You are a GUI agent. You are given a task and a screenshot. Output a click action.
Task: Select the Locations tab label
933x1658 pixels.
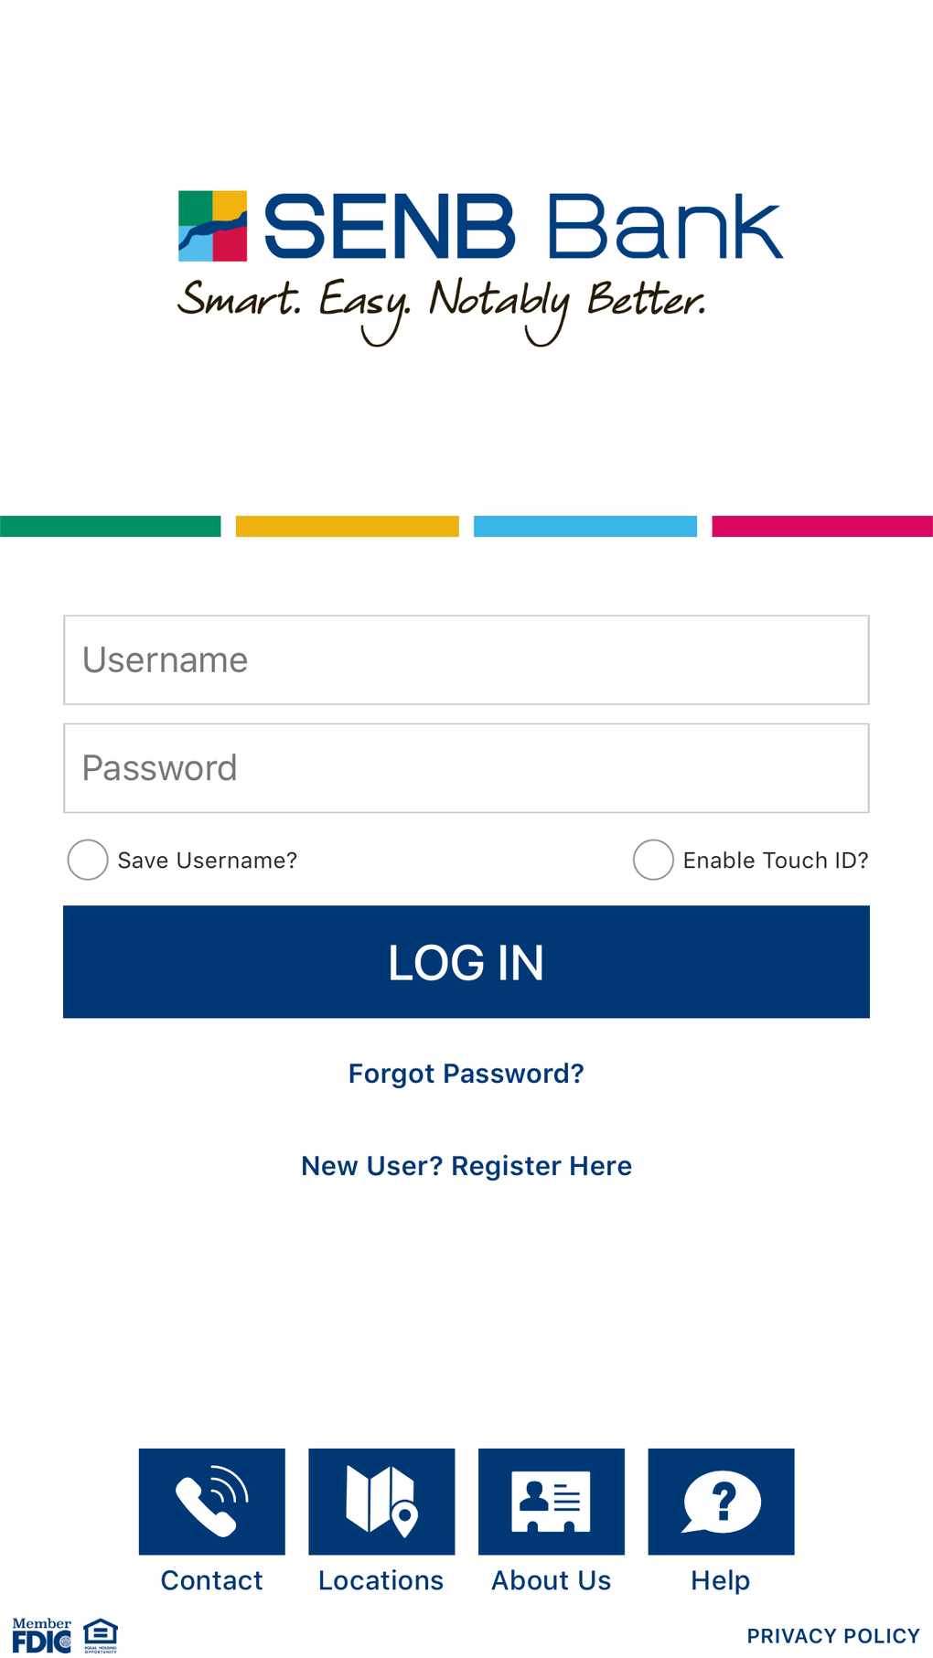[381, 1580]
